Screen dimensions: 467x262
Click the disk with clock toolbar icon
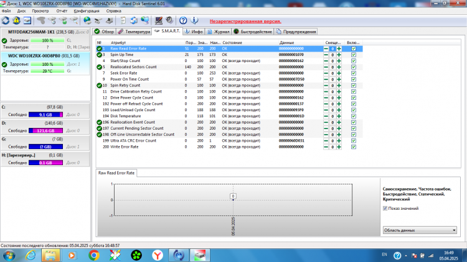[x=52, y=20]
